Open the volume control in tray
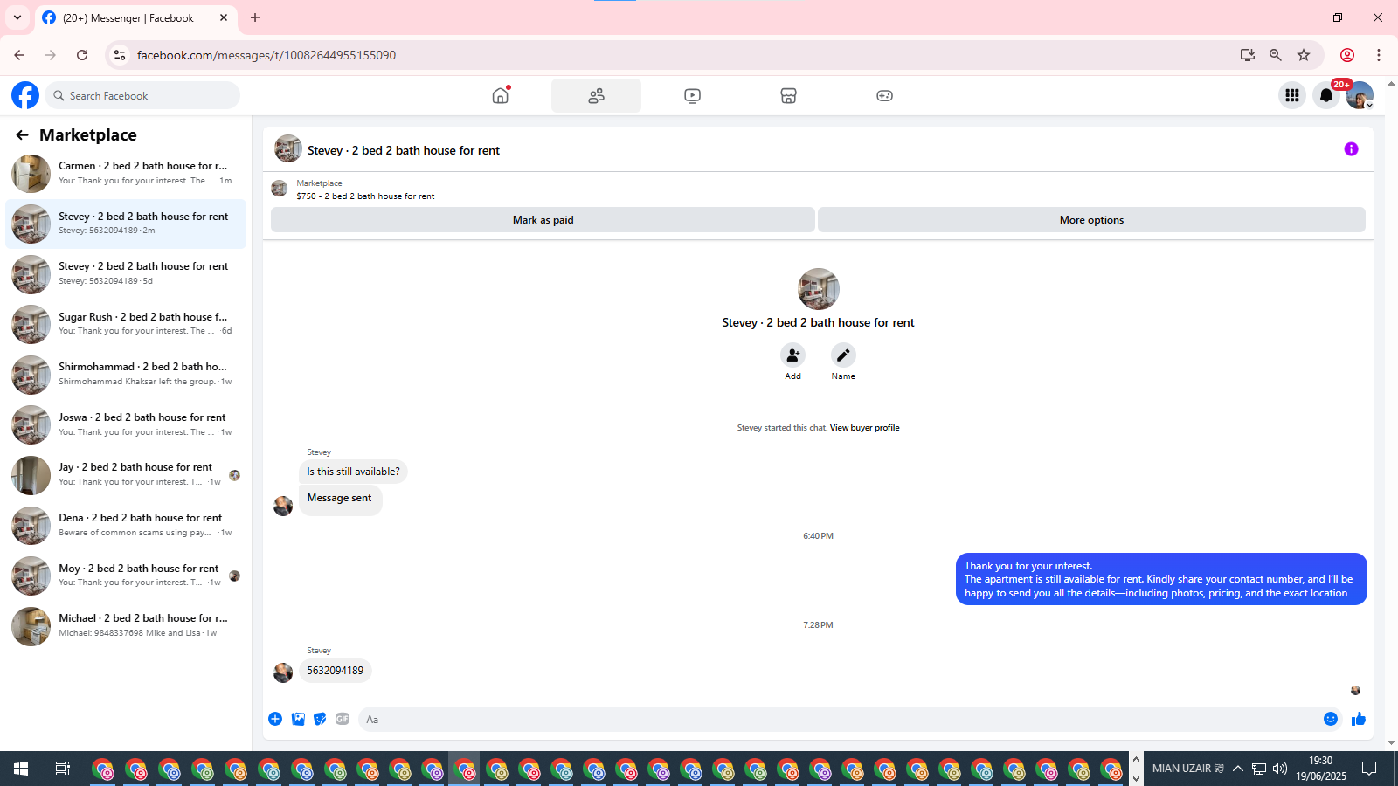Viewport: 1398px width, 786px height. pos(1280,769)
